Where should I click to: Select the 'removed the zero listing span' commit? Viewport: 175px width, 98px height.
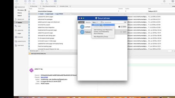[x=47, y=36]
